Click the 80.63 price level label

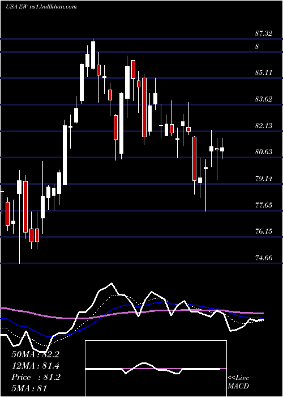tap(264, 152)
